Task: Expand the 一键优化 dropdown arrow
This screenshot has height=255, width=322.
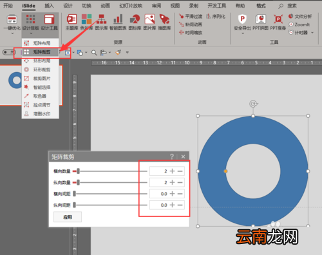Action: click(12, 33)
